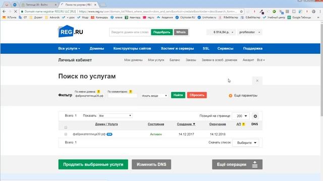Go to 'Мои услуги' section
Screen dimensions: 323x181
pos(156,60)
